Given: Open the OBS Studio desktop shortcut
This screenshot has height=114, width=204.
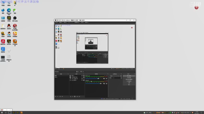Looking at the screenshot, I should [15, 19].
